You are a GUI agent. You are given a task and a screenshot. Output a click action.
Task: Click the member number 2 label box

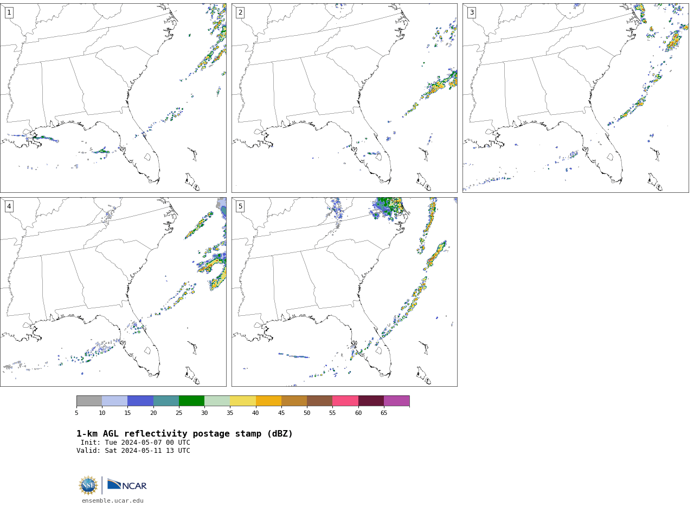(x=240, y=12)
